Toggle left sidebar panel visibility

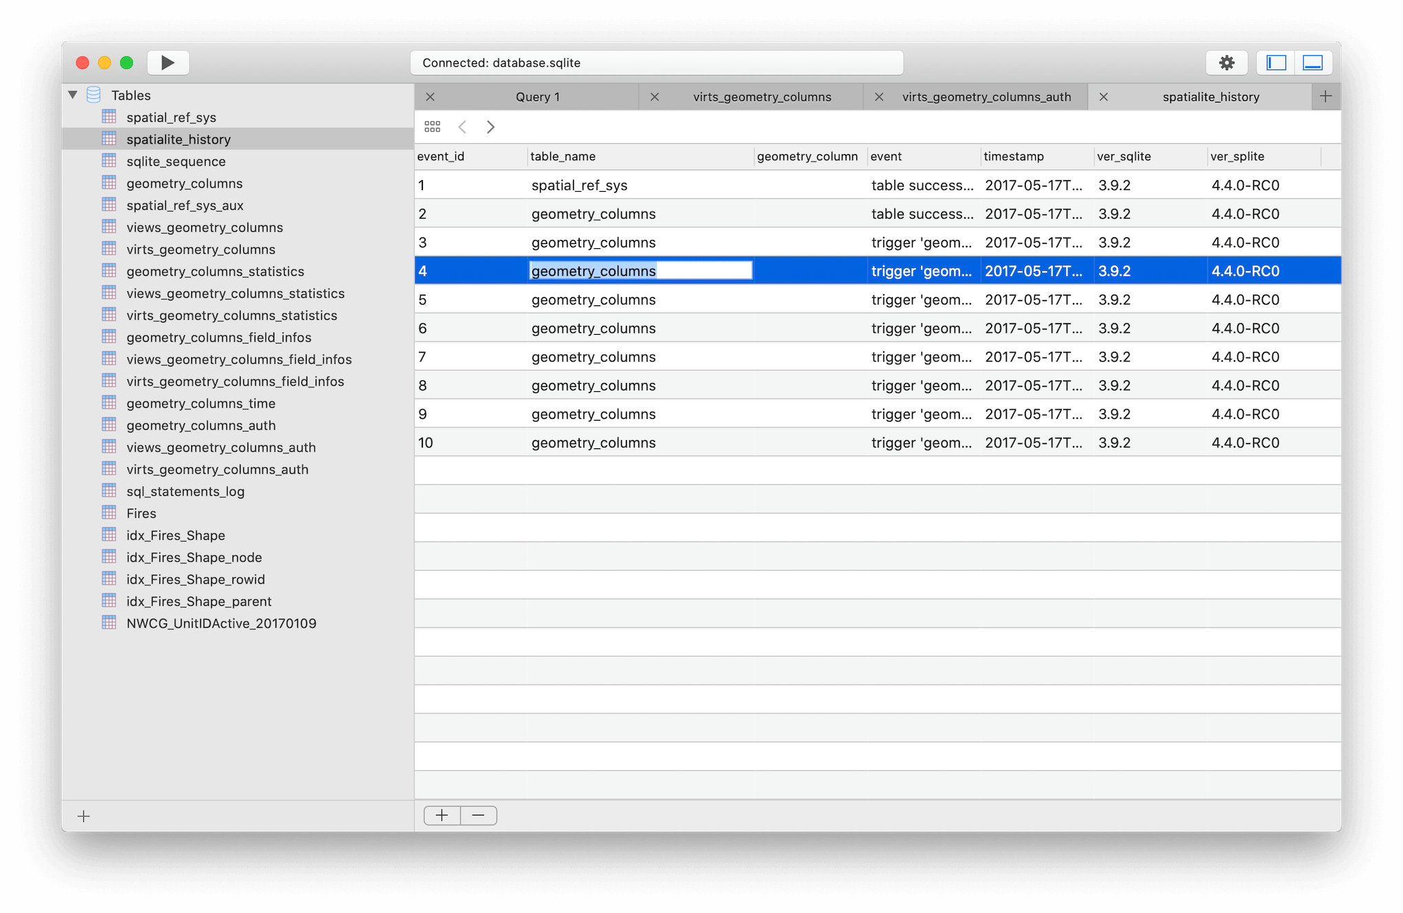click(x=1276, y=63)
